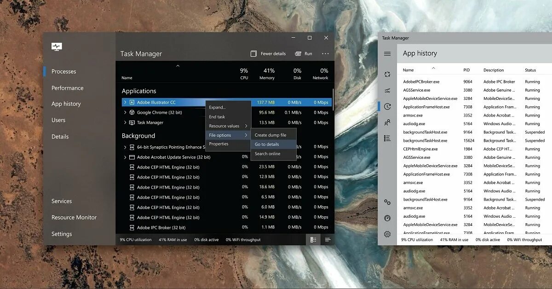Select the Details list icon in light sidebar
This screenshot has height=289, width=552.
click(x=387, y=138)
